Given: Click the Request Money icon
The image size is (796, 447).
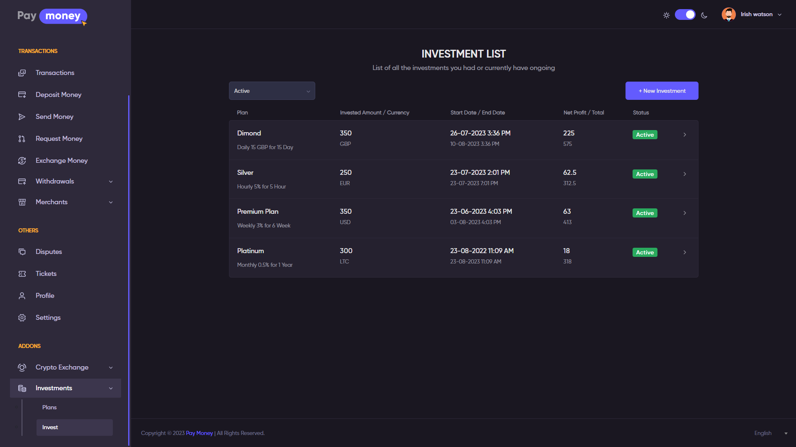Looking at the screenshot, I should point(22,139).
